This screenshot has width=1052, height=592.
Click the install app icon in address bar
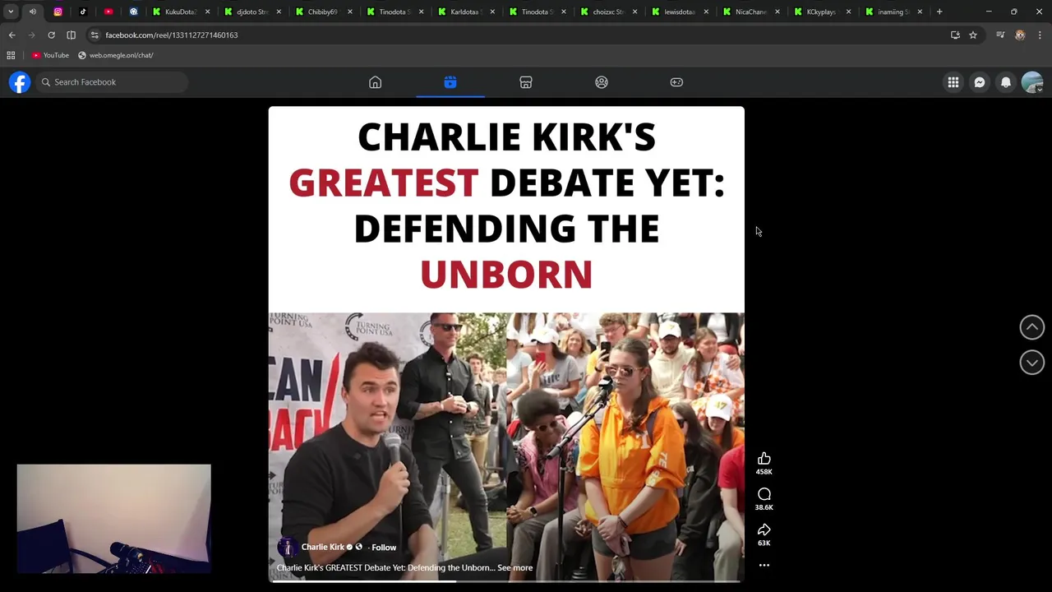pyautogui.click(x=955, y=35)
